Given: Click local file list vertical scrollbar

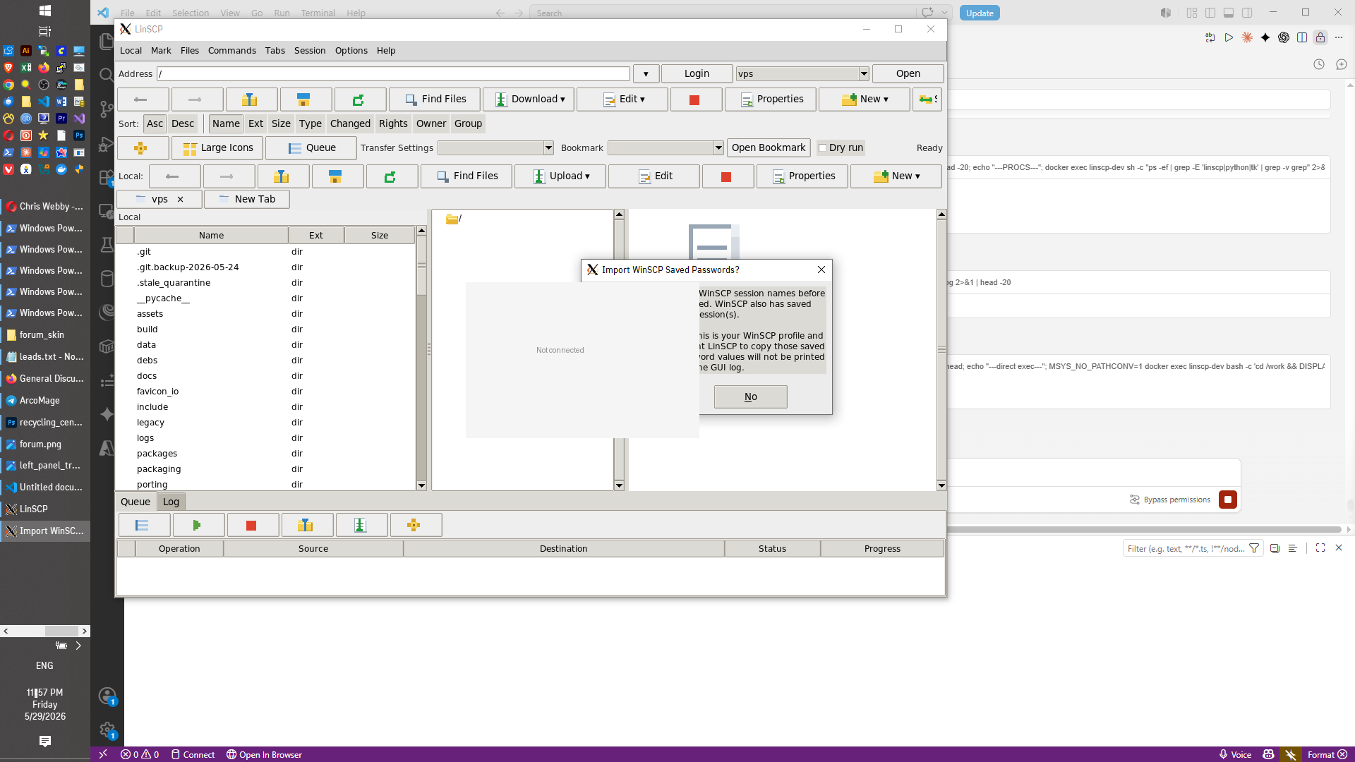Looking at the screenshot, I should coord(421,358).
